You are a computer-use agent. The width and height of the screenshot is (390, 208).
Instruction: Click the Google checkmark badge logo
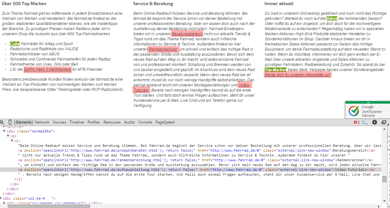pos(354,111)
